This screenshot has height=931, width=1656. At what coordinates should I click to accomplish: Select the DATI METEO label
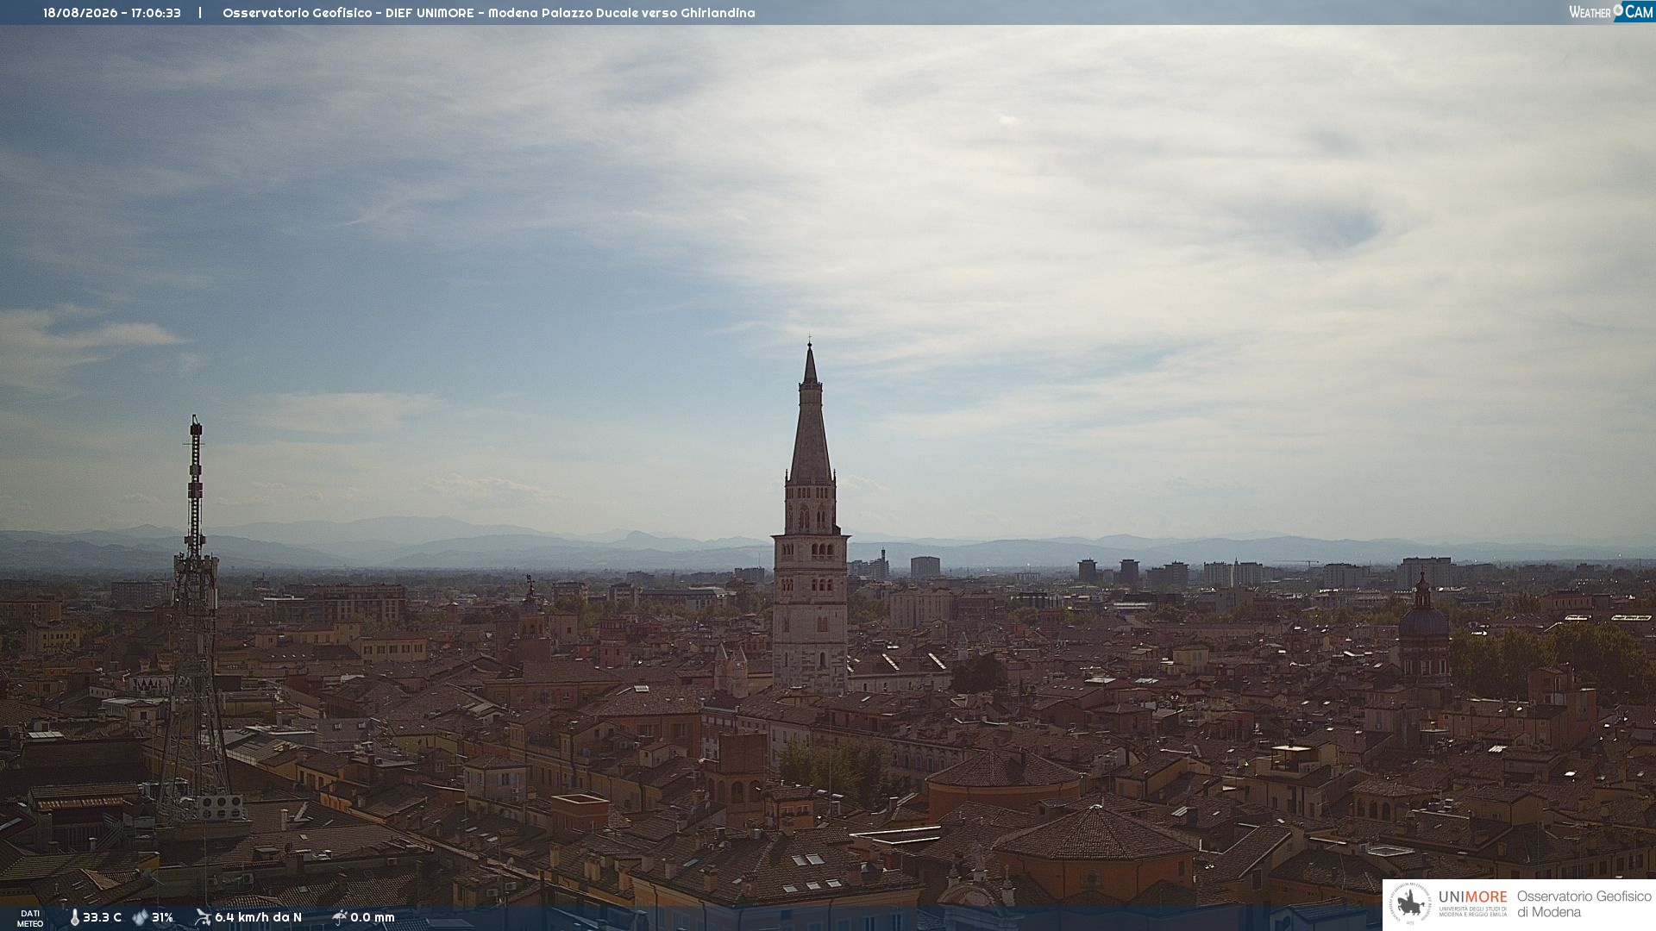point(30,918)
